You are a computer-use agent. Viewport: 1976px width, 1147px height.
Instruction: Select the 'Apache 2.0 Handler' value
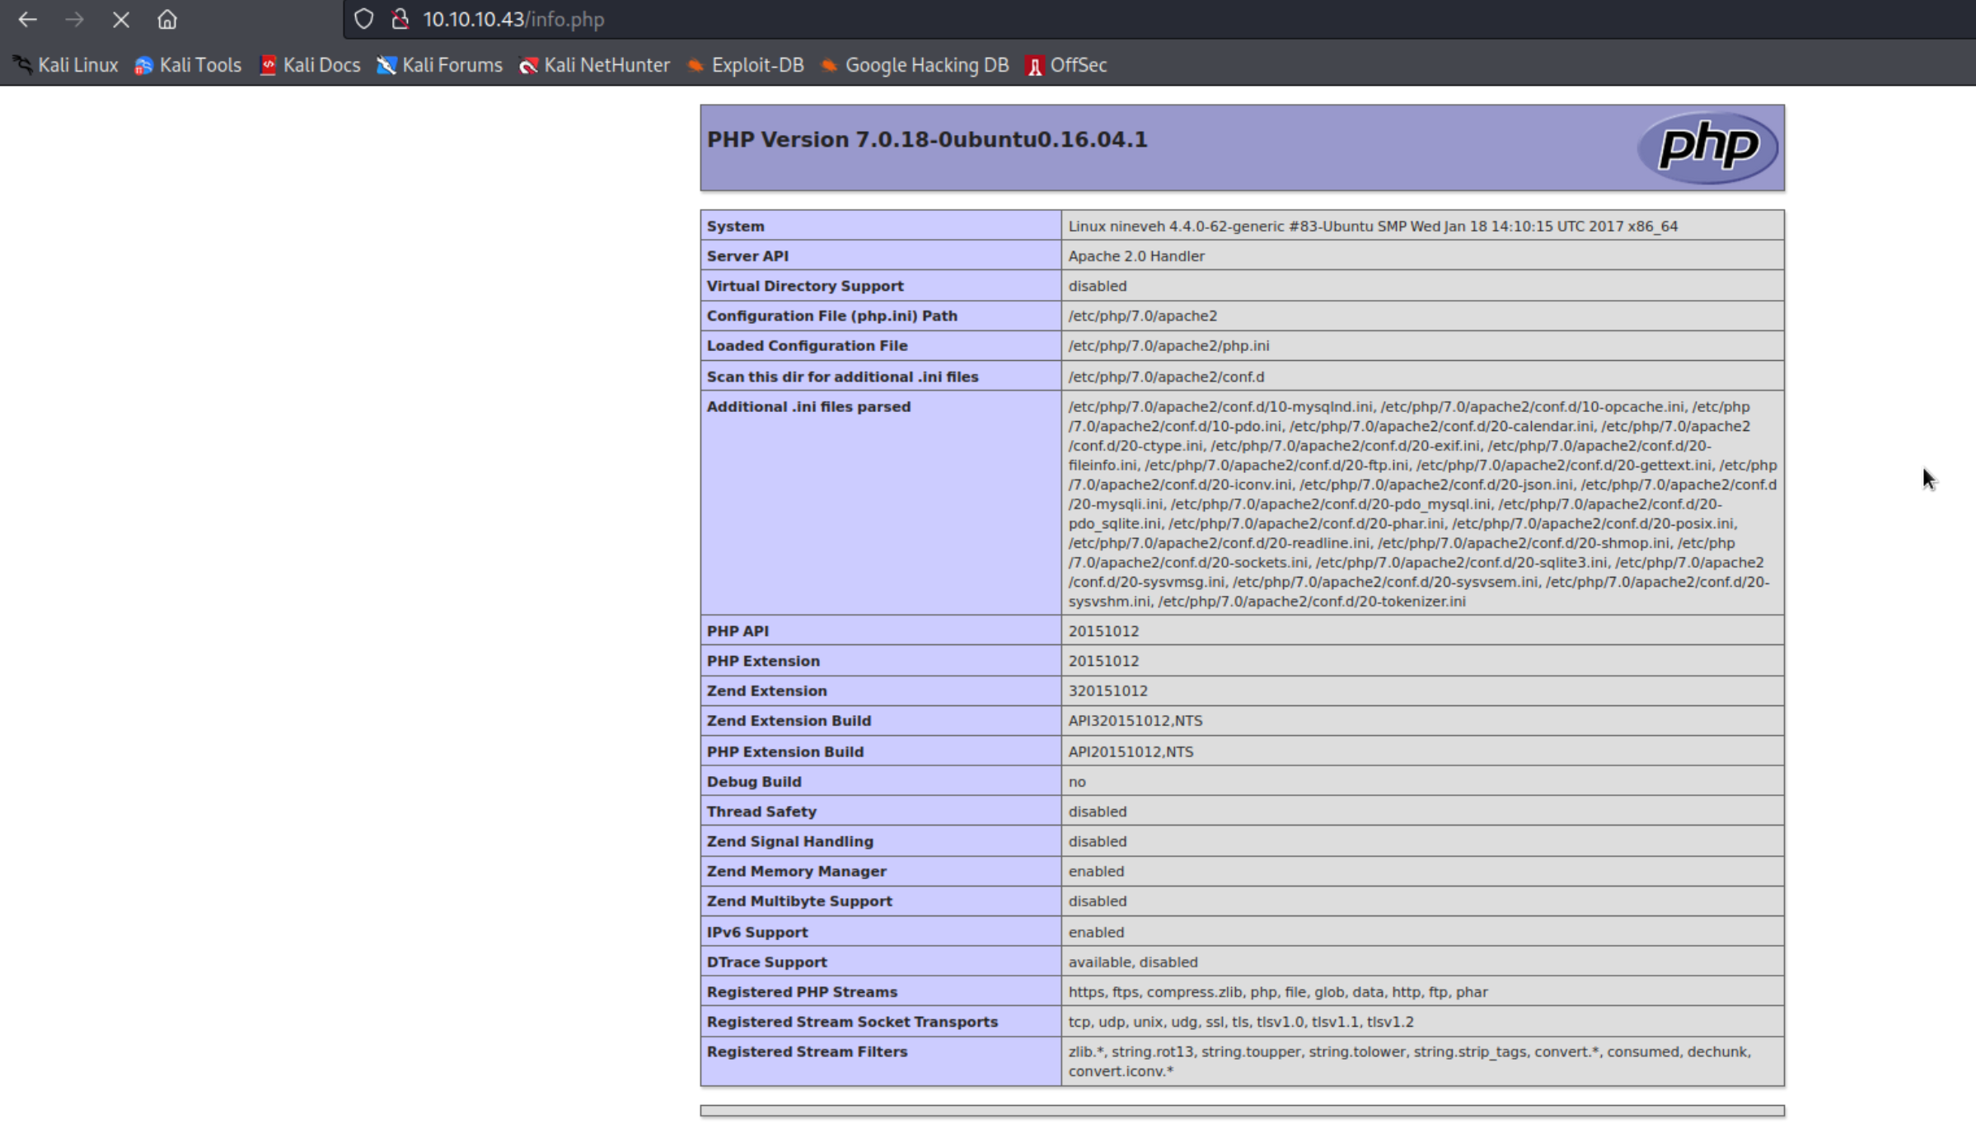tap(1136, 256)
